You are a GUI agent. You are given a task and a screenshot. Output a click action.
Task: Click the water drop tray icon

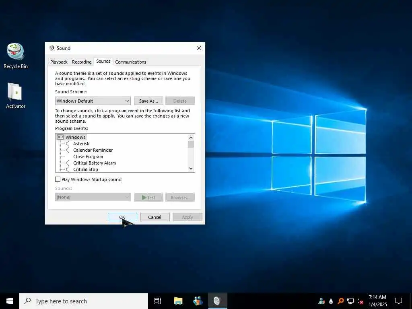click(x=331, y=301)
